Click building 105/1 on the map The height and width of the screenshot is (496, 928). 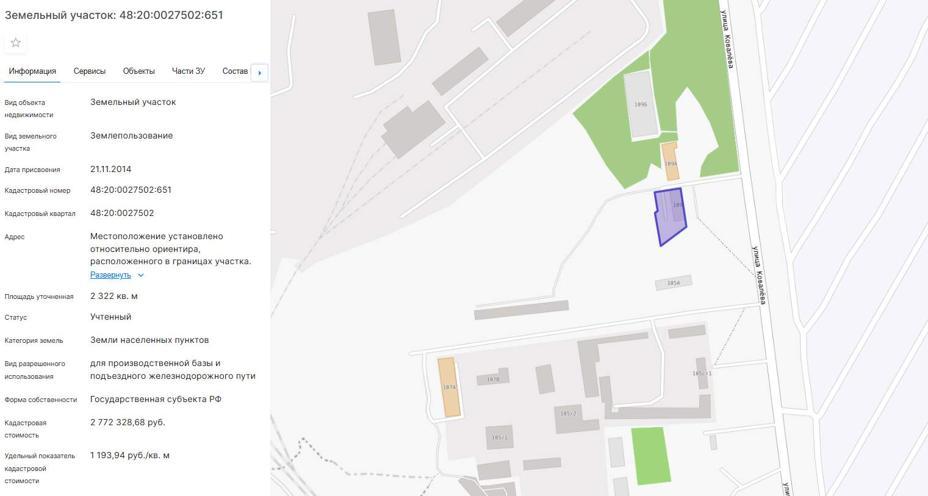(x=500, y=437)
